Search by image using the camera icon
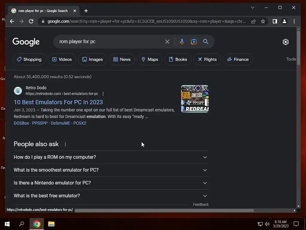The image size is (306, 230). 194,41
